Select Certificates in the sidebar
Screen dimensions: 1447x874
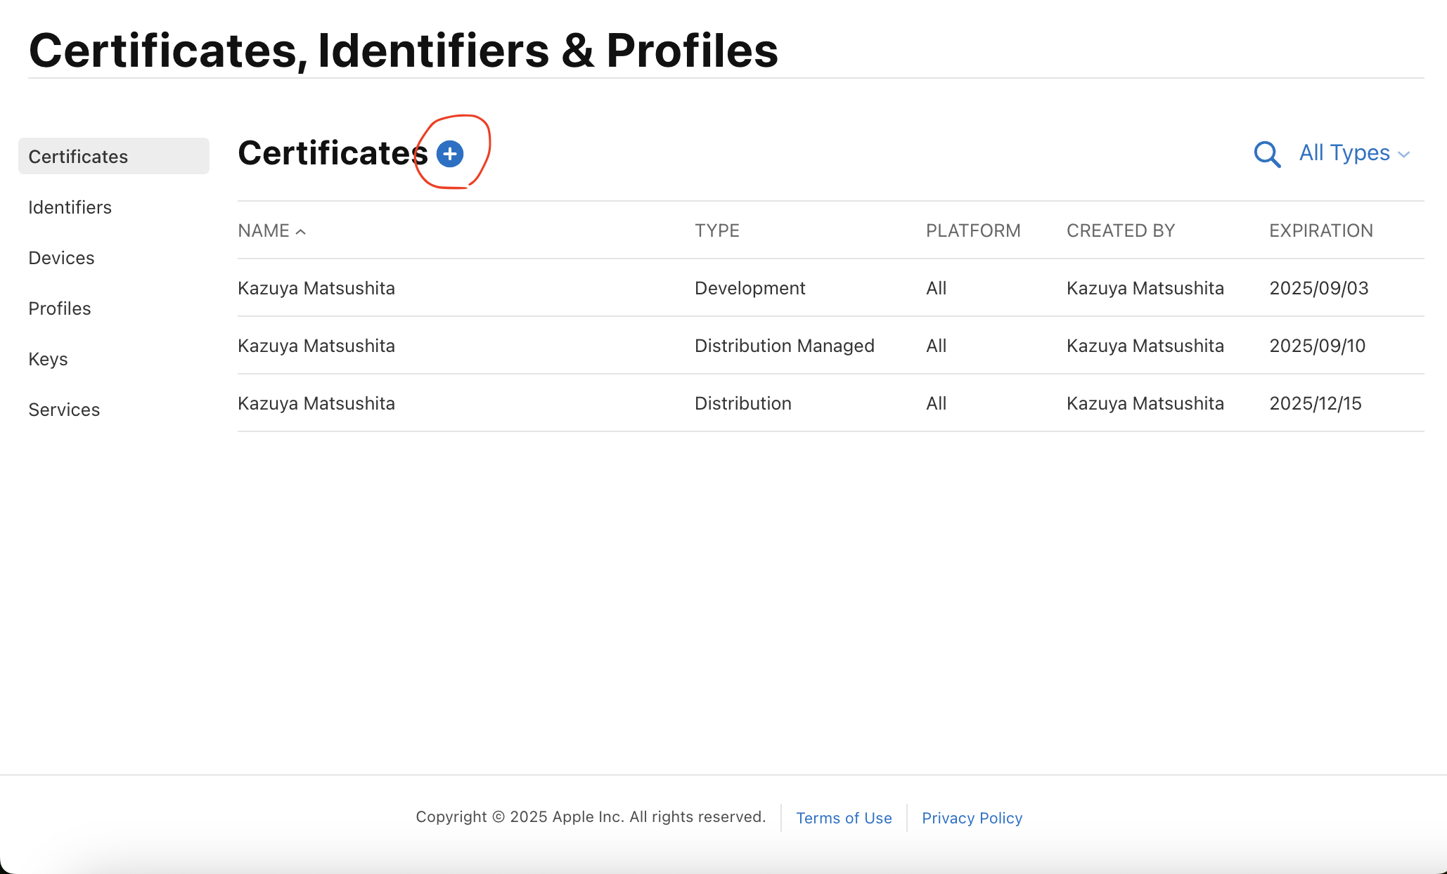coord(78,156)
